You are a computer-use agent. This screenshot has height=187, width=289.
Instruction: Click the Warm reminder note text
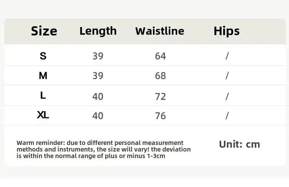104,149
